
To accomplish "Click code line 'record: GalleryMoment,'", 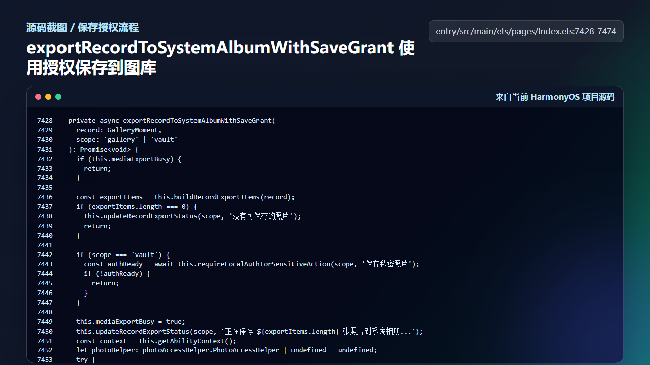I will (119, 130).
